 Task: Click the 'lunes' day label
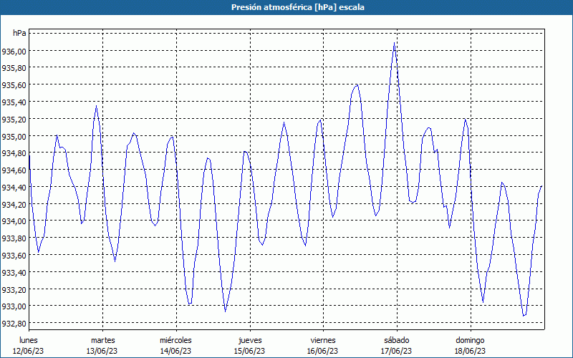click(x=29, y=340)
